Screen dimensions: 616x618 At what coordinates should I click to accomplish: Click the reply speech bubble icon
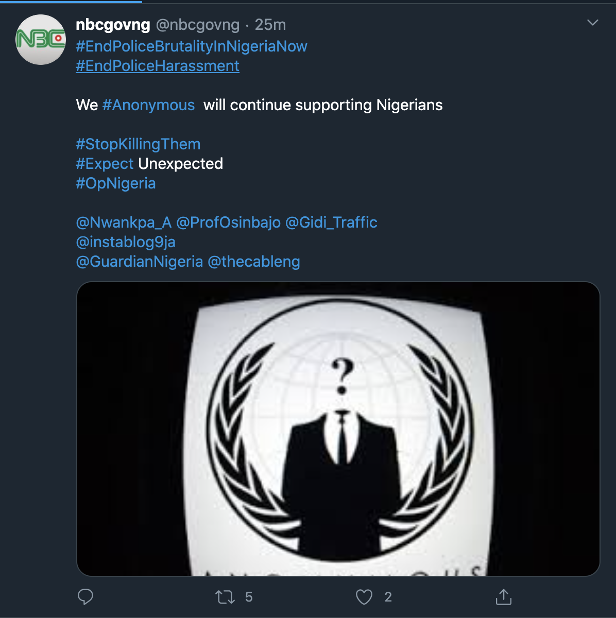pos(85,597)
